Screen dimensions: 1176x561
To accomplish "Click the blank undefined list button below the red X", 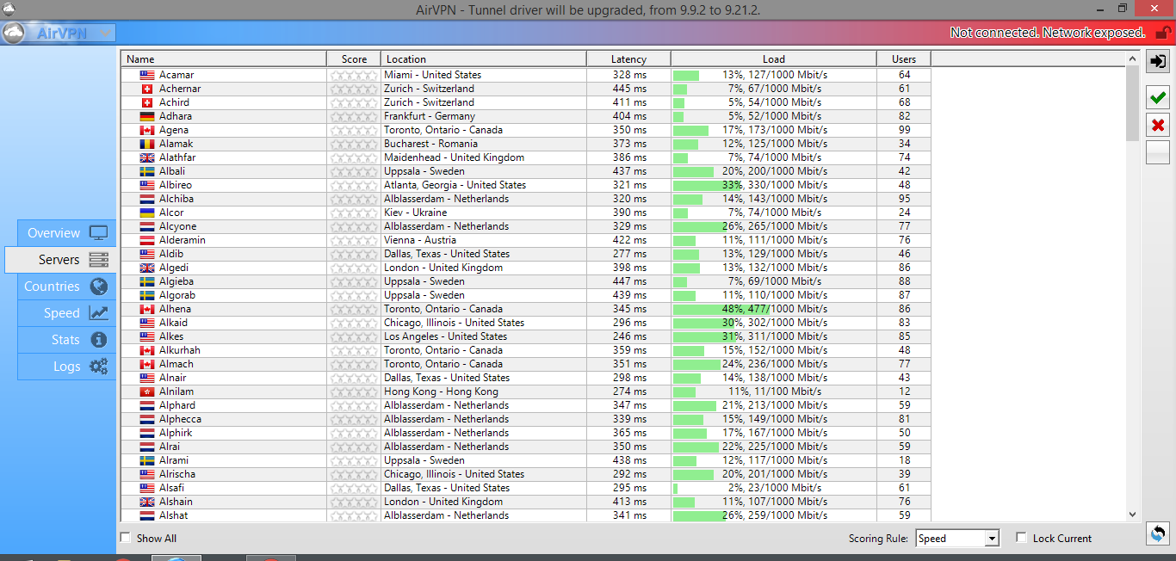I will pyautogui.click(x=1158, y=153).
